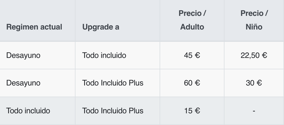This screenshot has width=284, height=125.
Task: Select 'Todo incluido' regimen cell in last row
Action: 28,111
